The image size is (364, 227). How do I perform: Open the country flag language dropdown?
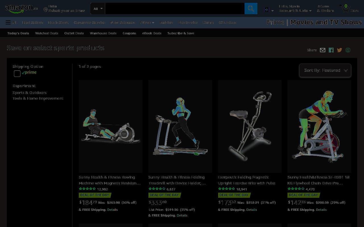point(268,10)
